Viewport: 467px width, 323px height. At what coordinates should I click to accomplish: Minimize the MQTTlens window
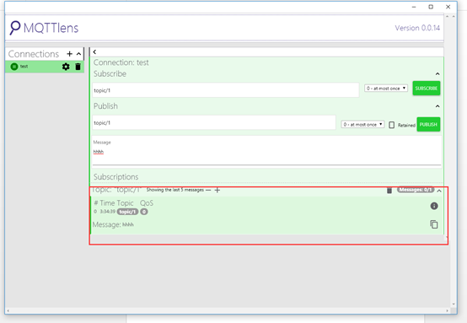(414, 7)
